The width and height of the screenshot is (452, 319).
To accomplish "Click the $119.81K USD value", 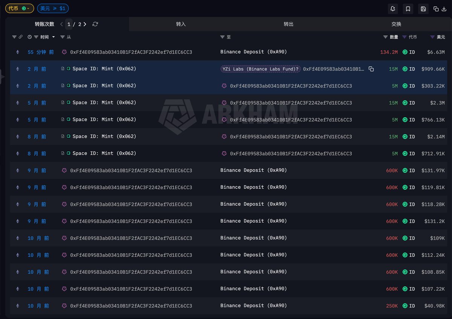I will pyautogui.click(x=433, y=187).
